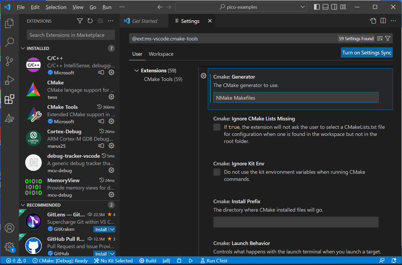
Task: Click Build in the status bar
Action: [147, 261]
